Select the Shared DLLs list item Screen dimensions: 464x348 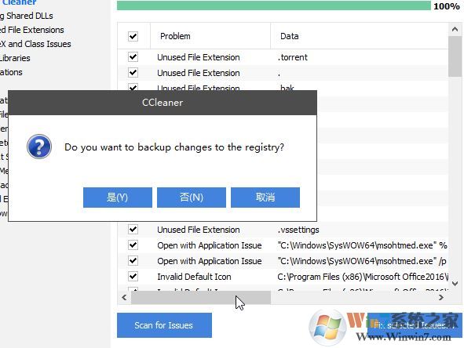27,16
